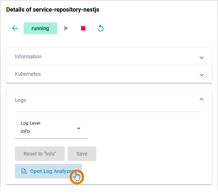Click the Log Level dropdown arrow
The width and height of the screenshot is (218, 194).
tap(79, 128)
